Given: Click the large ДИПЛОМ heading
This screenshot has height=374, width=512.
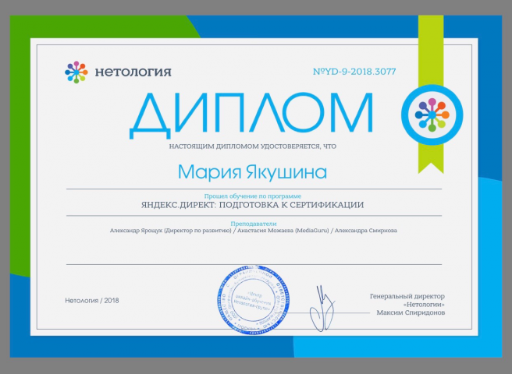Looking at the screenshot, I should [251, 115].
